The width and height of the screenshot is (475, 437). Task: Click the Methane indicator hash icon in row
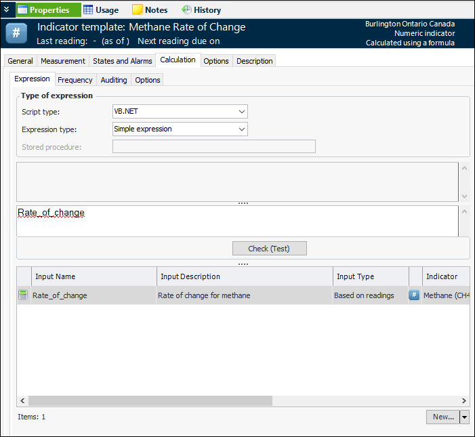pyautogui.click(x=414, y=295)
